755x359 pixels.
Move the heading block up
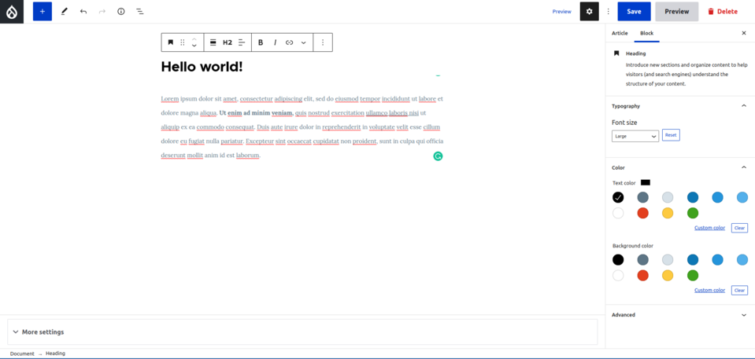(194, 39)
